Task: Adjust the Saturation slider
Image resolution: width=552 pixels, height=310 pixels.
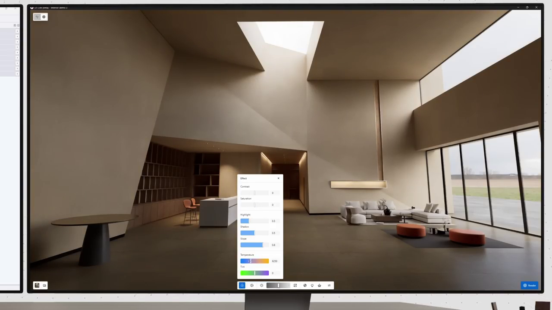Action: coord(254,205)
